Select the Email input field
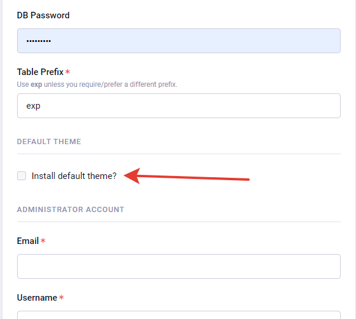The height and width of the screenshot is (319, 356). click(x=178, y=266)
